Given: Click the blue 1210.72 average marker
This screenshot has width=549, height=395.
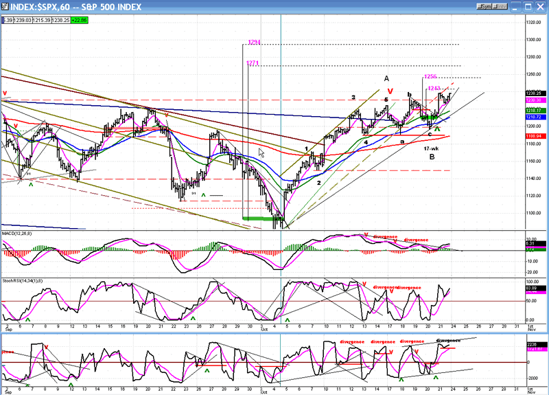Looking at the screenshot, I should coord(536,117).
